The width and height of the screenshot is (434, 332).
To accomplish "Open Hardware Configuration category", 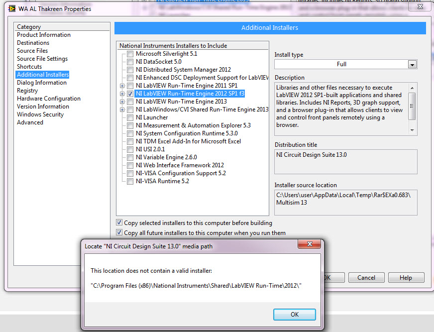I will (48, 99).
